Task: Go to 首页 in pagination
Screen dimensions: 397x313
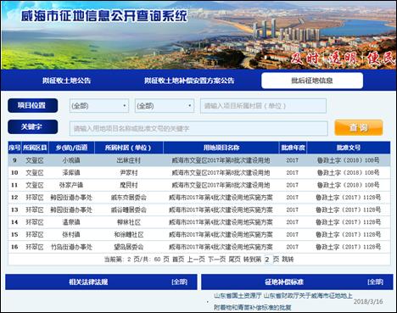Action: 178,260
